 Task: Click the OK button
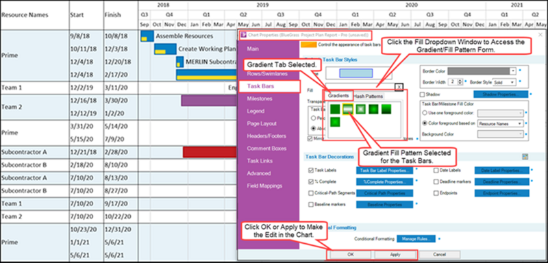point(351,255)
